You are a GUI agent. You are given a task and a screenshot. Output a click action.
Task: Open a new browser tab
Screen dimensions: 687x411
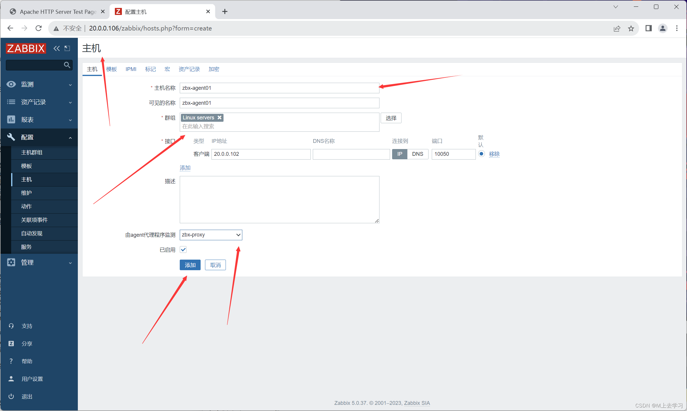(225, 11)
